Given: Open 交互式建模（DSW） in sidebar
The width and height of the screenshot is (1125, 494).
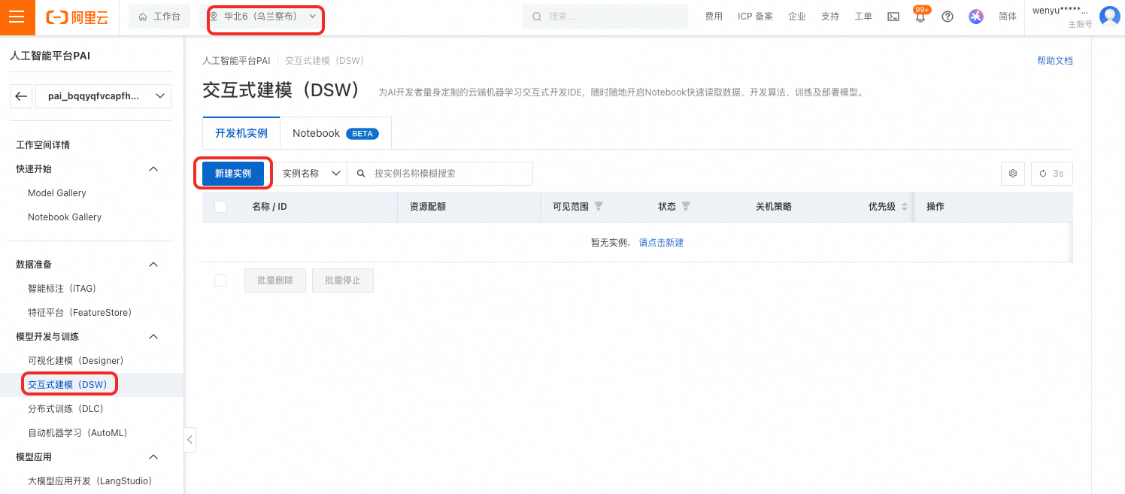Looking at the screenshot, I should tap(68, 385).
